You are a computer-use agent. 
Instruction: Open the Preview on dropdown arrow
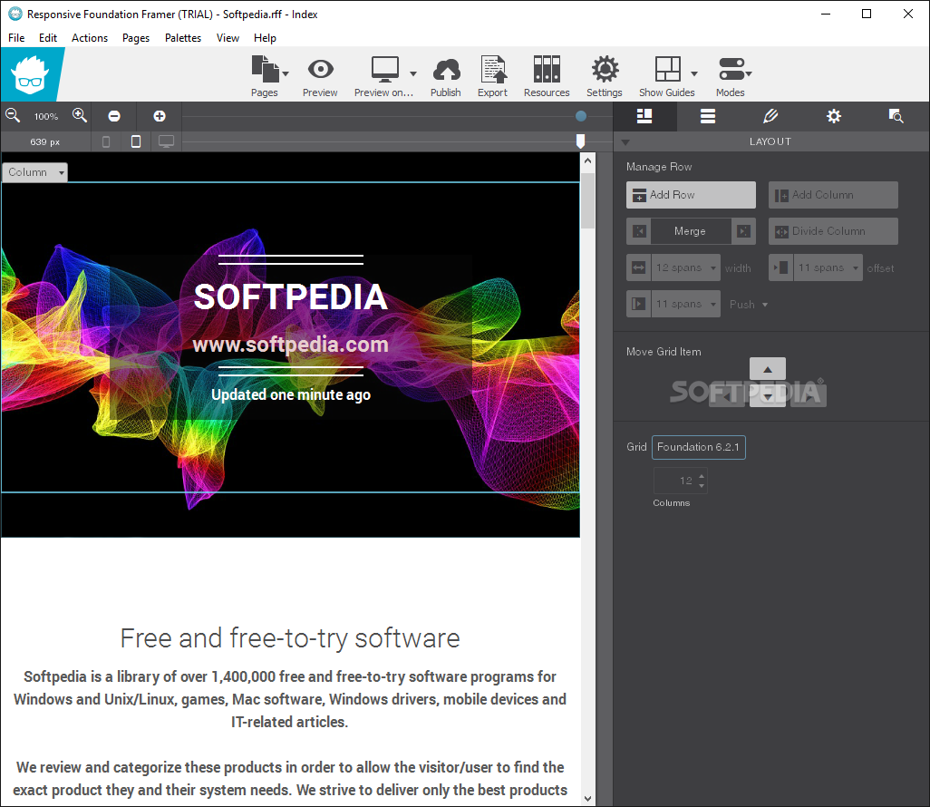click(413, 74)
